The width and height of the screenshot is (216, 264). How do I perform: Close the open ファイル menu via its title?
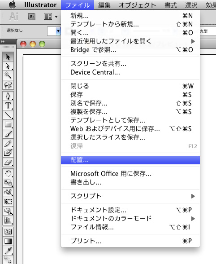pos(78,5)
